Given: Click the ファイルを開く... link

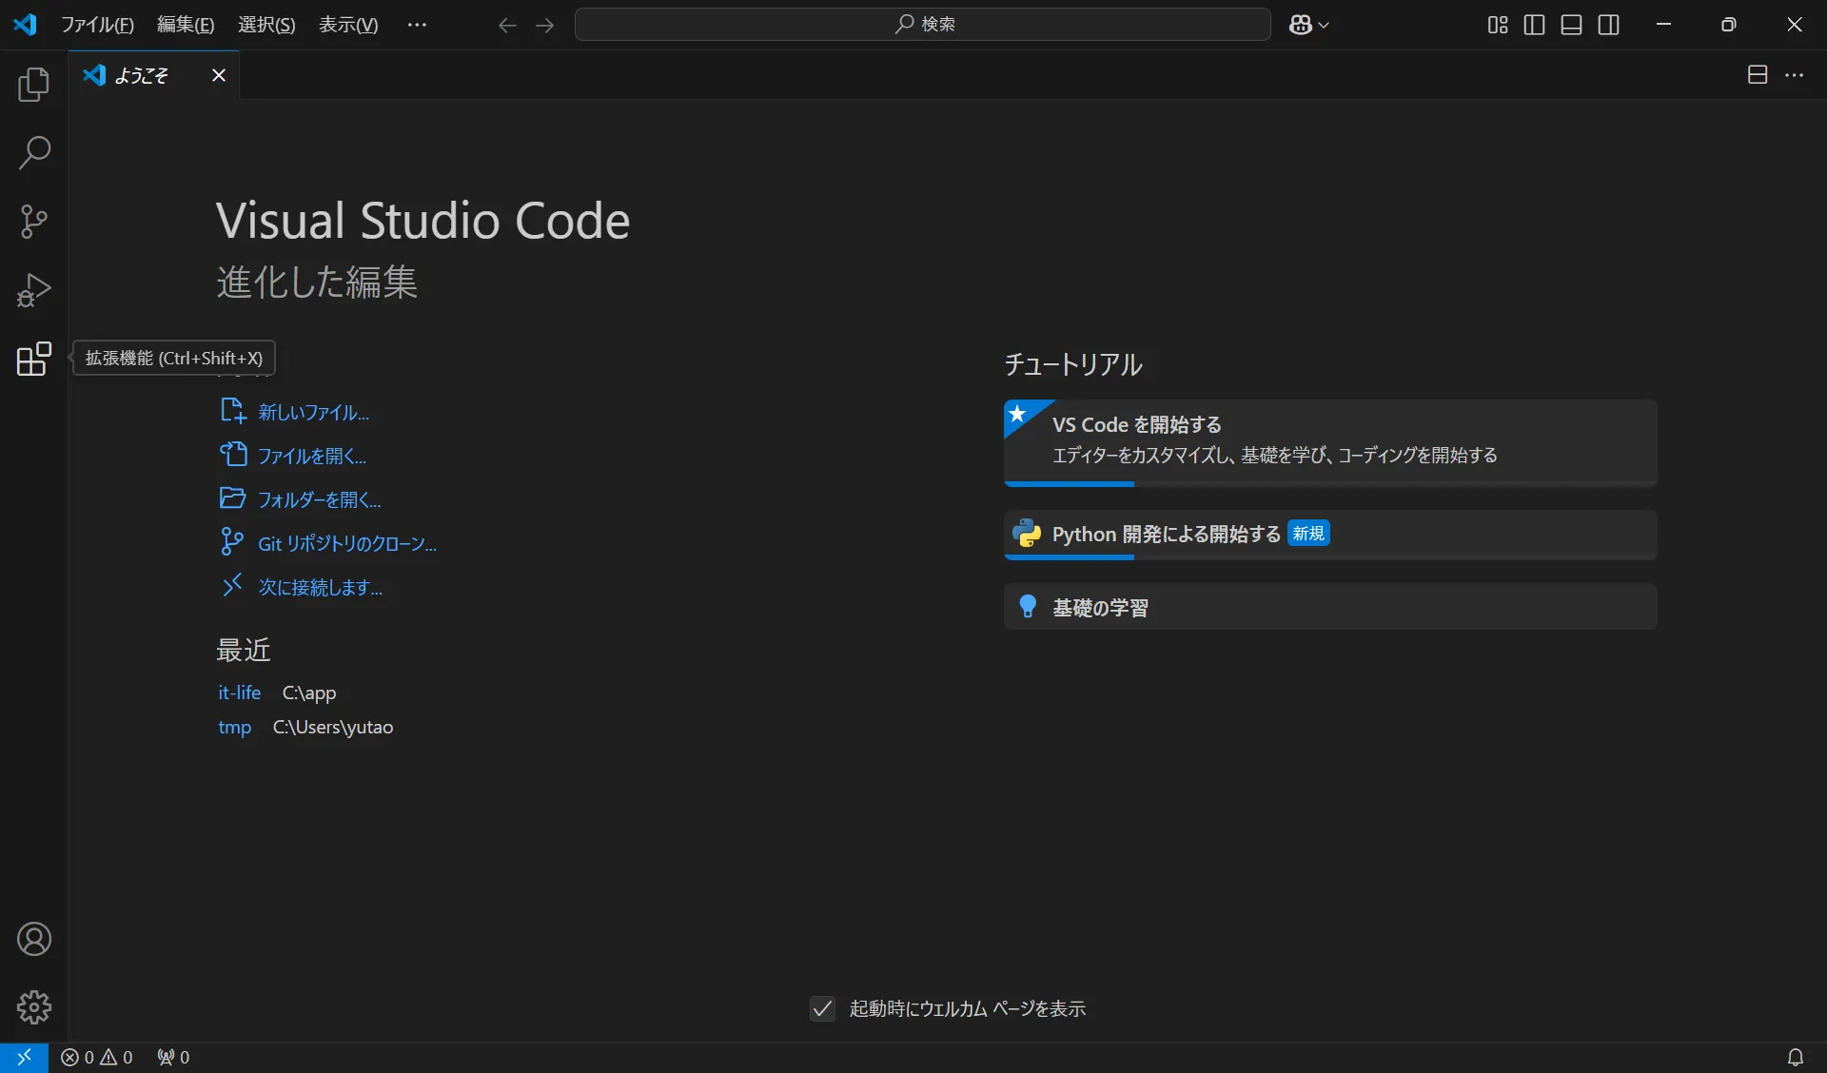Looking at the screenshot, I should (312, 456).
